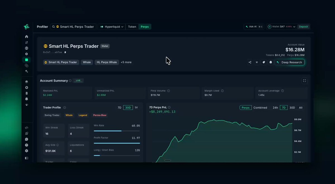
Task: Open the chat bubble sidebar icon
Action: (27, 139)
